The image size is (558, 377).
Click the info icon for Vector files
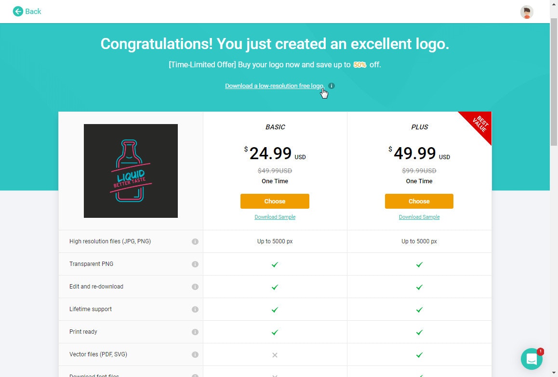195,354
